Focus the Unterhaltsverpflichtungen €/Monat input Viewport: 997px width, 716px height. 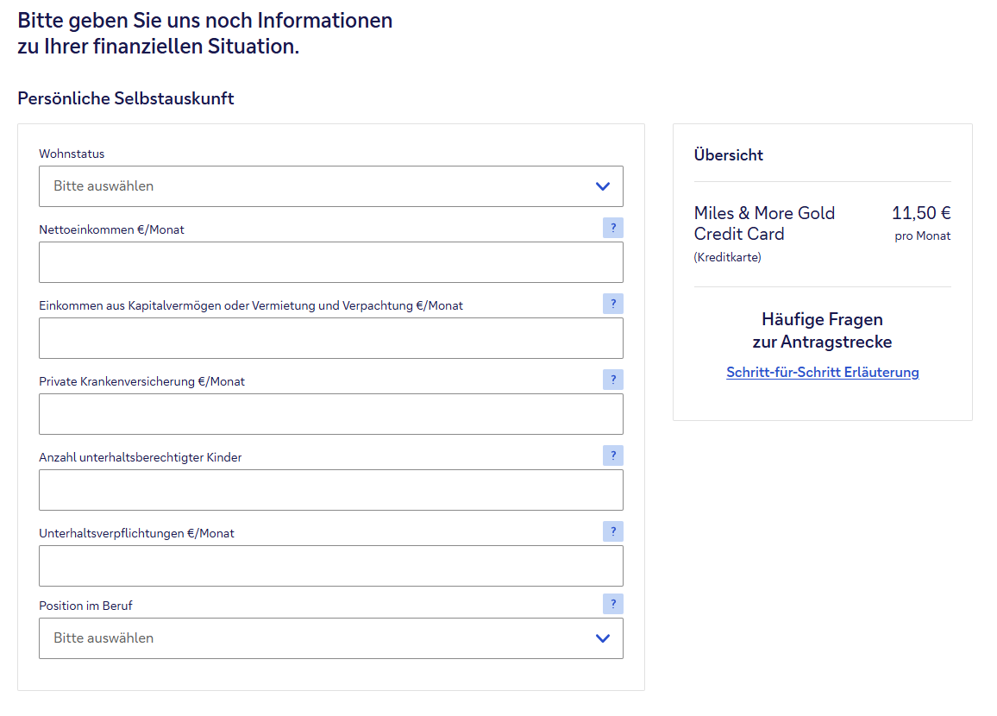click(x=330, y=566)
